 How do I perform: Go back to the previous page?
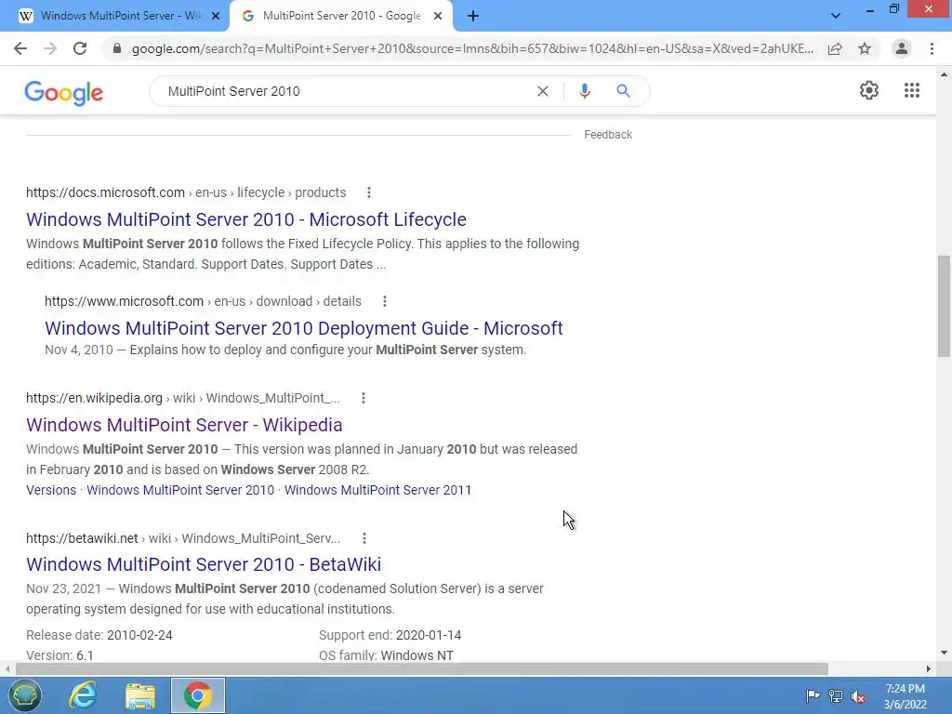click(x=20, y=48)
